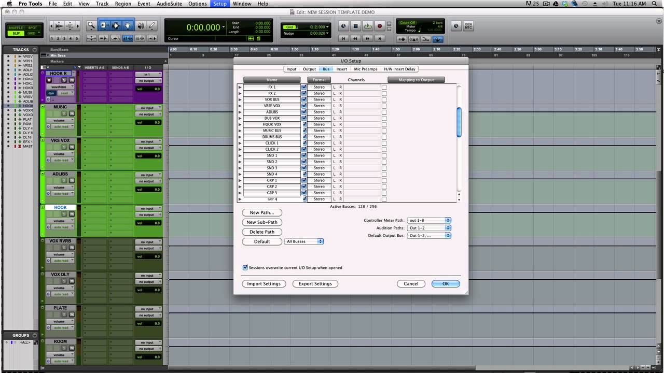
Task: Toggle Mapping to Output checkbox for FX 1
Action: tap(384, 87)
